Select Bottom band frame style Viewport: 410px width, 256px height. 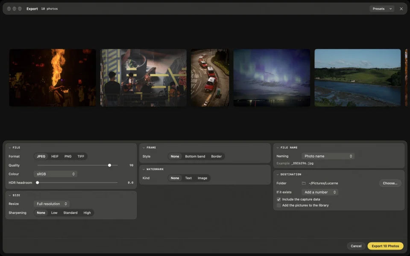pos(195,156)
